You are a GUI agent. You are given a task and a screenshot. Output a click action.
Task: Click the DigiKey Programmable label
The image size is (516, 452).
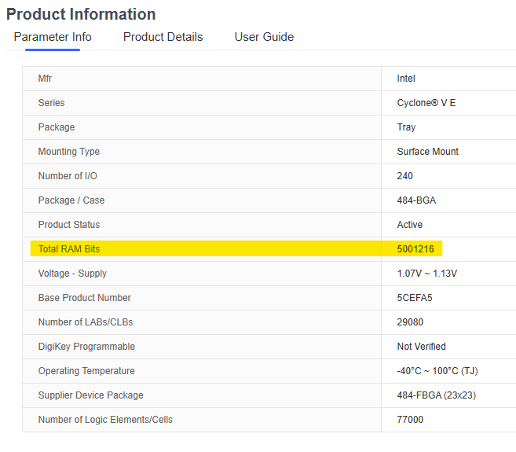pyautogui.click(x=86, y=347)
